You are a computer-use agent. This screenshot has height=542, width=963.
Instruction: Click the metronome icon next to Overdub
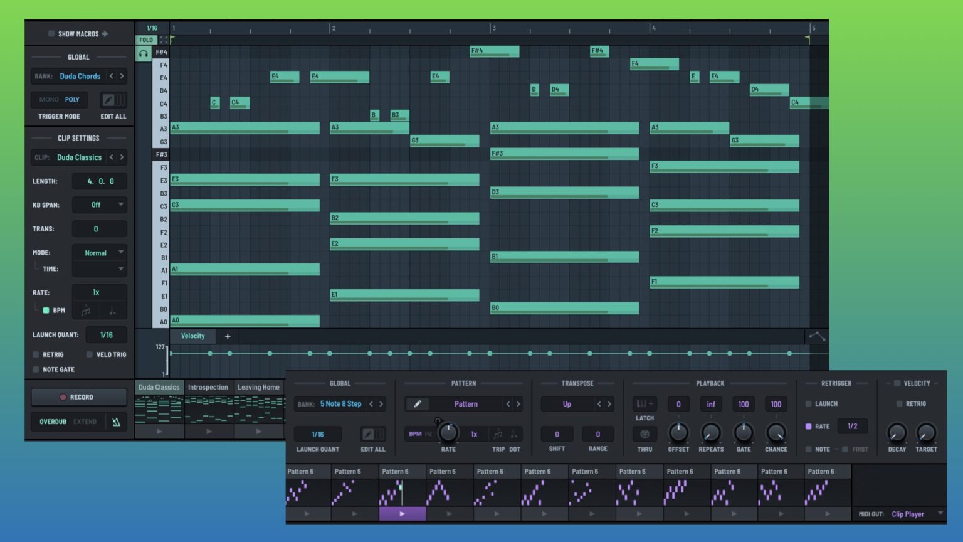click(x=117, y=421)
